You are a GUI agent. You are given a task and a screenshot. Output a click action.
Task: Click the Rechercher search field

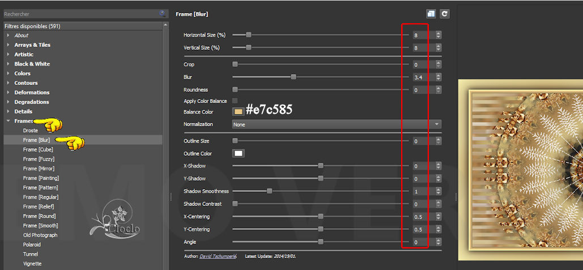[79, 14]
